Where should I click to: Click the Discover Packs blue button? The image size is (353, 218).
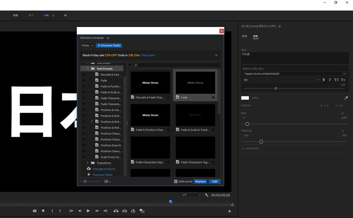109,45
